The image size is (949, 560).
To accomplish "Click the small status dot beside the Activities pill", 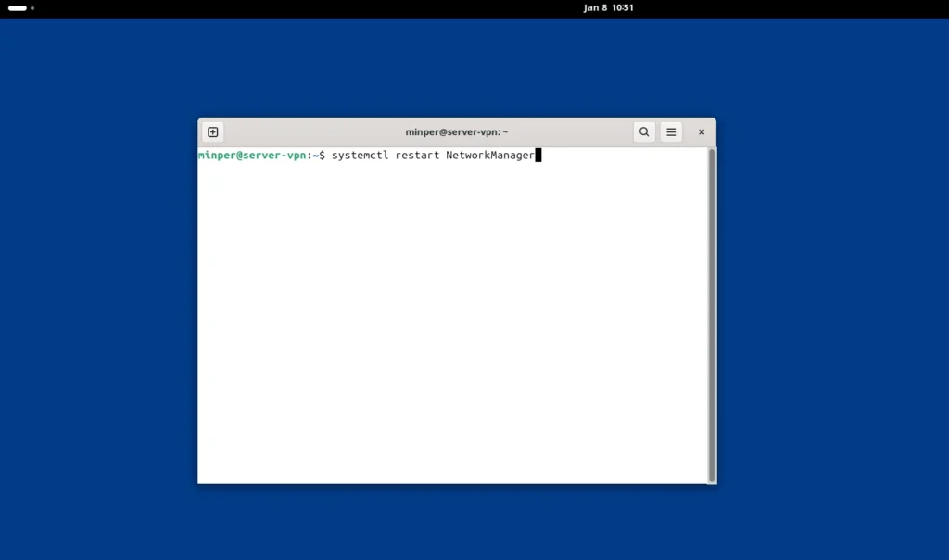I will pyautogui.click(x=33, y=8).
